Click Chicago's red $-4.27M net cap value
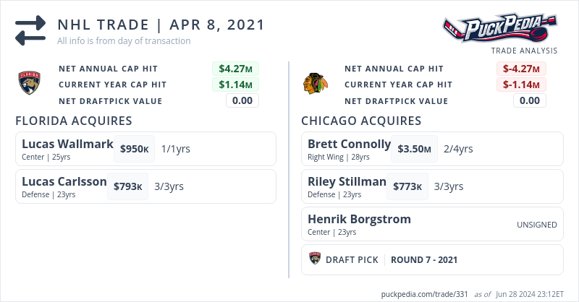 tap(521, 69)
